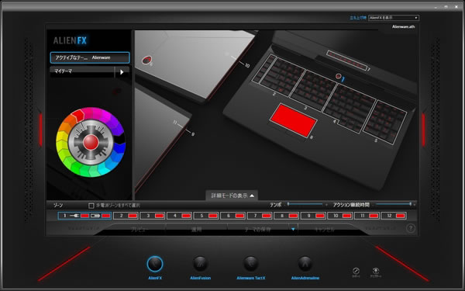
Task: Check the select all non-power zones checkbox
Action: coord(91,205)
